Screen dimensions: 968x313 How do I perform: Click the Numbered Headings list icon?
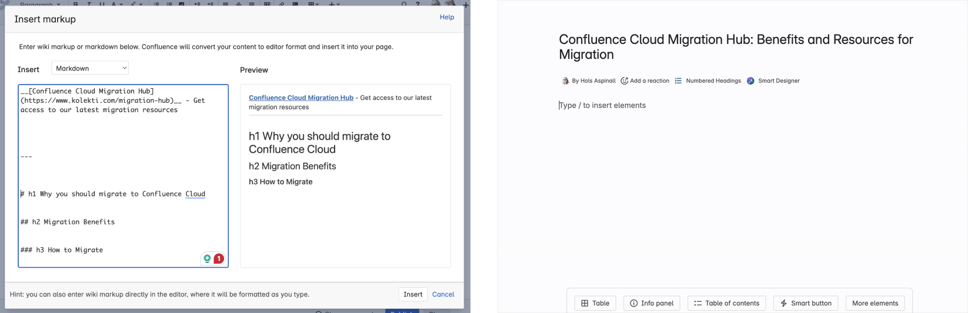point(678,81)
